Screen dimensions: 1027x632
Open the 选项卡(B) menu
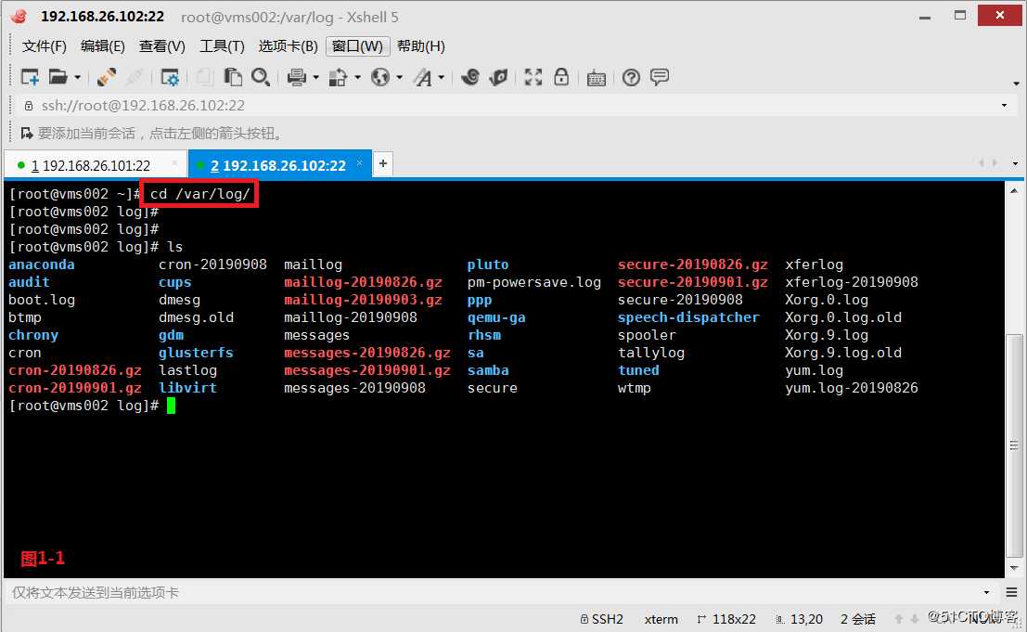[x=288, y=45]
